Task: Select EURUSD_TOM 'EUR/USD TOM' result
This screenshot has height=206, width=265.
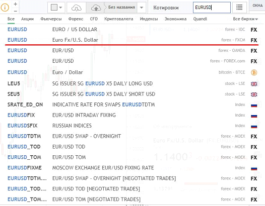Action: [x=132, y=157]
